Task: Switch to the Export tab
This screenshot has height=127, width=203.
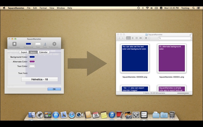Action: 24,52
